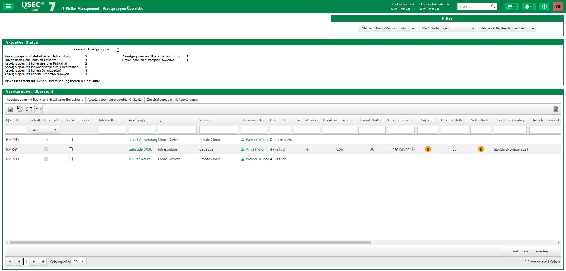The image size is (566, 271).
Task: Click Geschäftseinheit WMC Test 7.0 header
Action: [x=402, y=6]
